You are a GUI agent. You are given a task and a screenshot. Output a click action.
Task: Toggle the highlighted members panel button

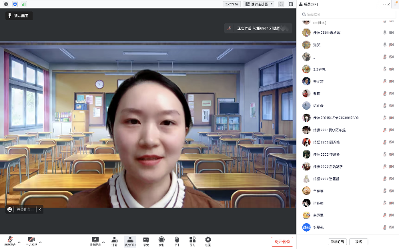click(130, 241)
